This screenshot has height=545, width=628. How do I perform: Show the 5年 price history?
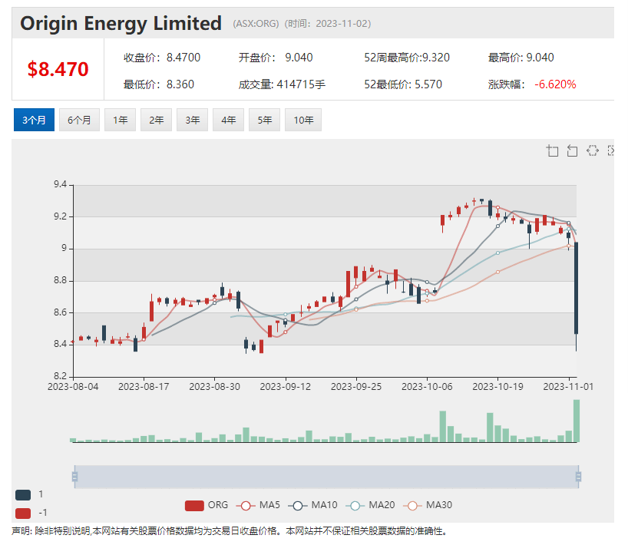point(265,120)
